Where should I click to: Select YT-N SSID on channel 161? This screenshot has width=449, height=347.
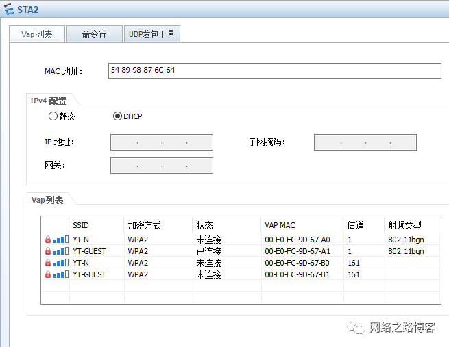point(81,263)
